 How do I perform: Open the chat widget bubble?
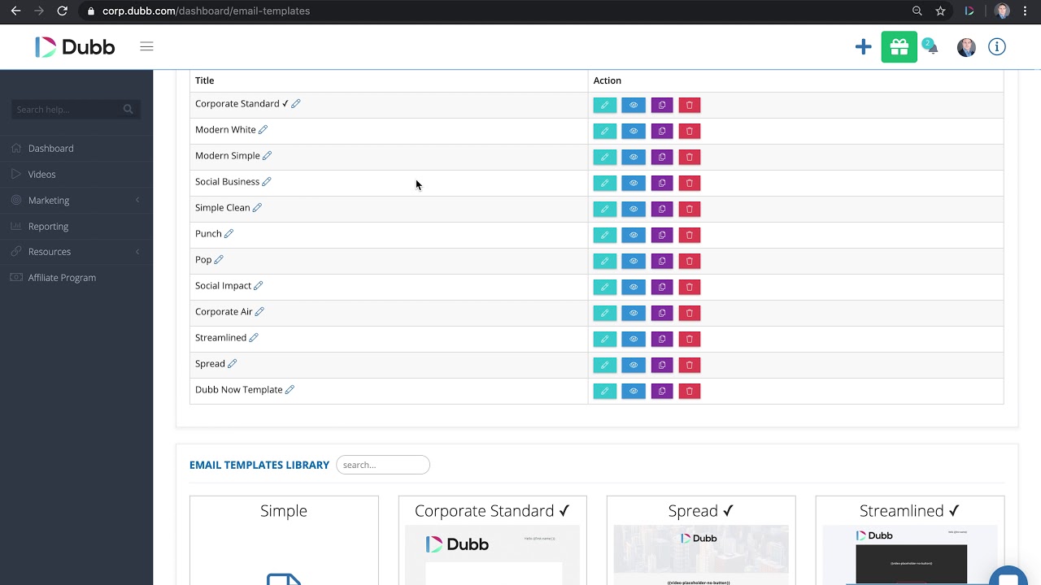click(1008, 577)
